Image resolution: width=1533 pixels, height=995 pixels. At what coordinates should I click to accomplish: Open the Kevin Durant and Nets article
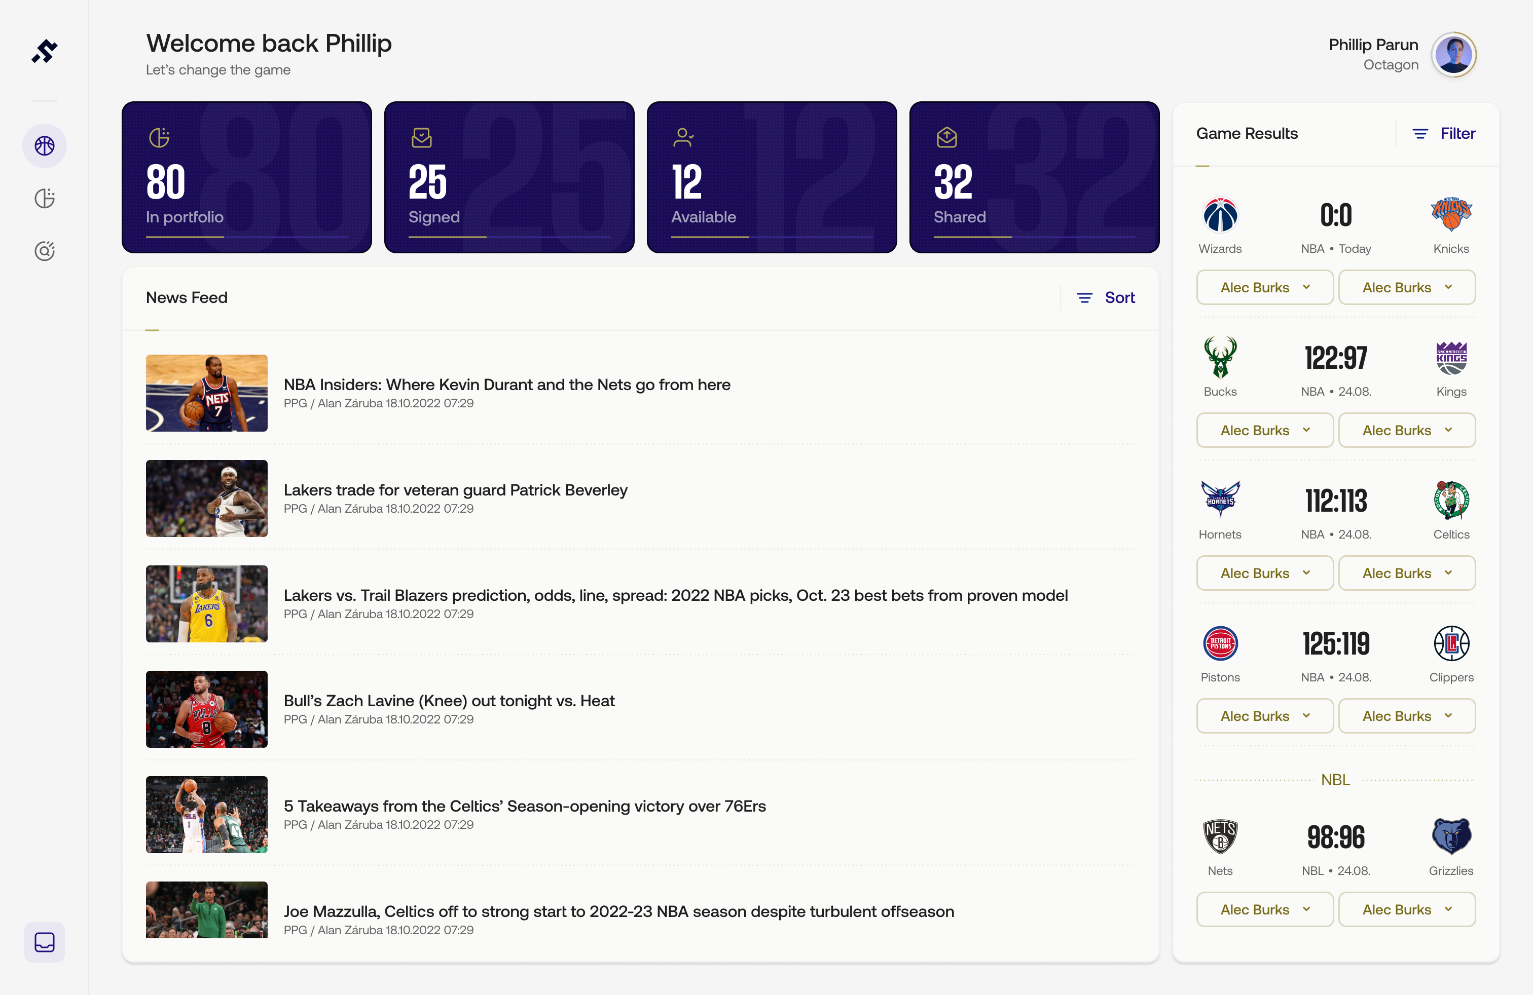(507, 385)
